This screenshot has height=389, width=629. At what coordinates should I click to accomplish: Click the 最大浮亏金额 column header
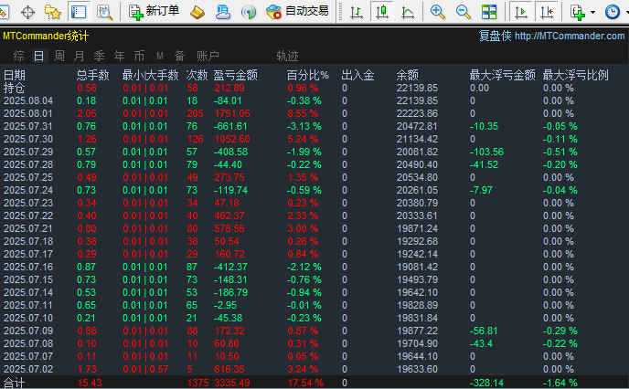[502, 75]
